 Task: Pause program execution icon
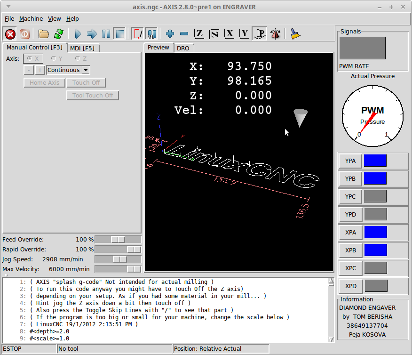(106, 34)
